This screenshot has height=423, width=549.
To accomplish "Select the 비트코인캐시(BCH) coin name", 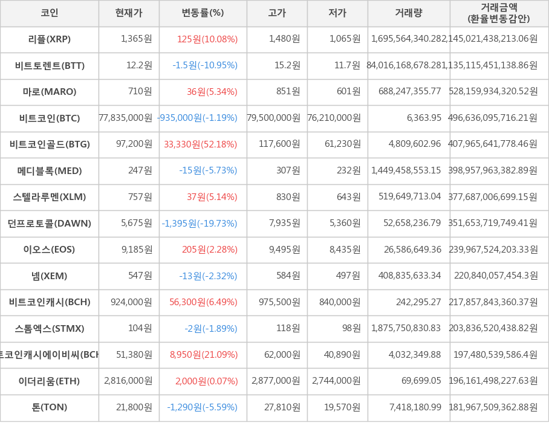I will coord(50,302).
